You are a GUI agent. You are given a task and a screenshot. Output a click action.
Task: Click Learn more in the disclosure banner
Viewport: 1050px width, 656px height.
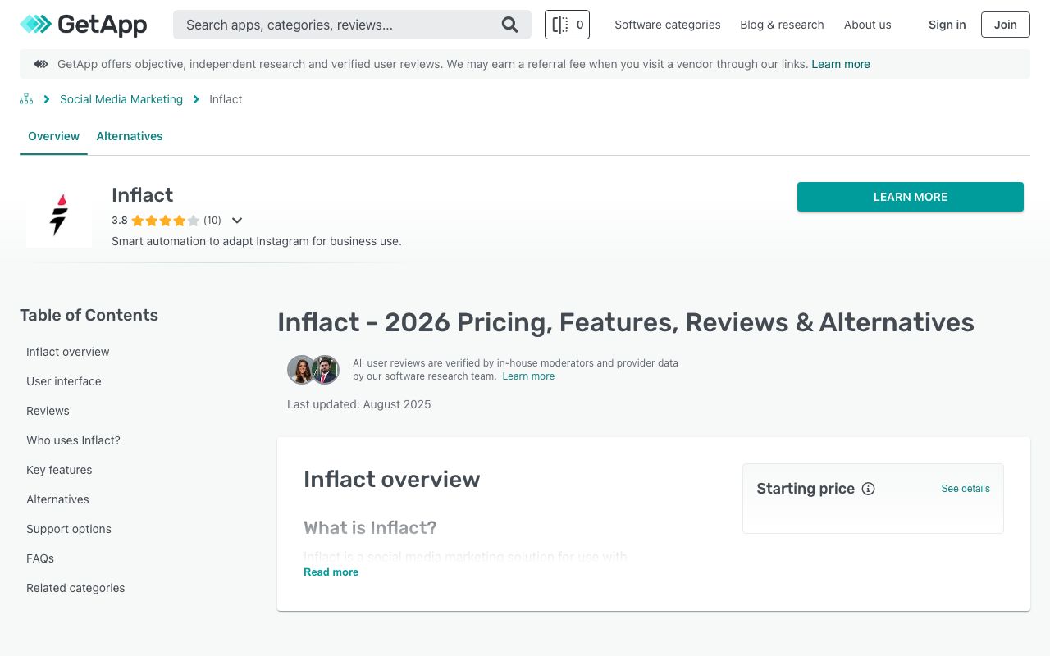[x=841, y=64]
